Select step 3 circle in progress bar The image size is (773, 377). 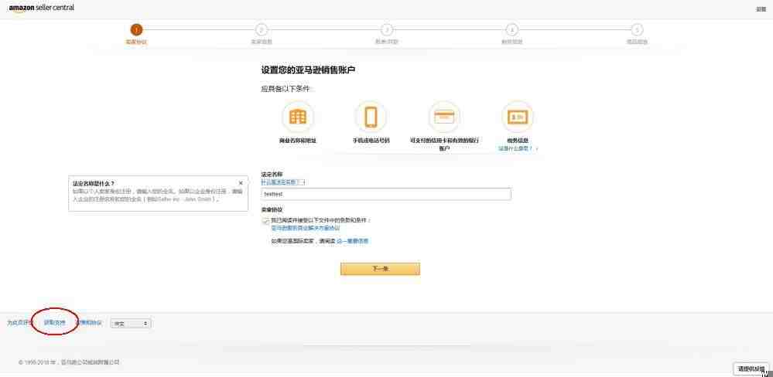[x=387, y=29]
